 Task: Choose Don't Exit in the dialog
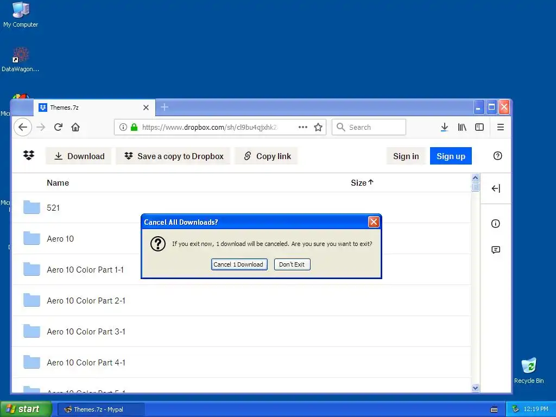pyautogui.click(x=292, y=264)
